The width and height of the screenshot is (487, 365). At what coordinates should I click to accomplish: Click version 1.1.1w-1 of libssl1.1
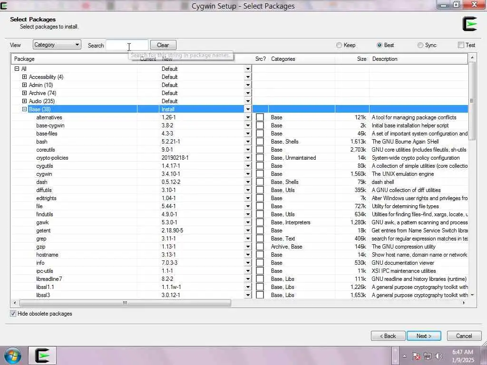(171, 287)
